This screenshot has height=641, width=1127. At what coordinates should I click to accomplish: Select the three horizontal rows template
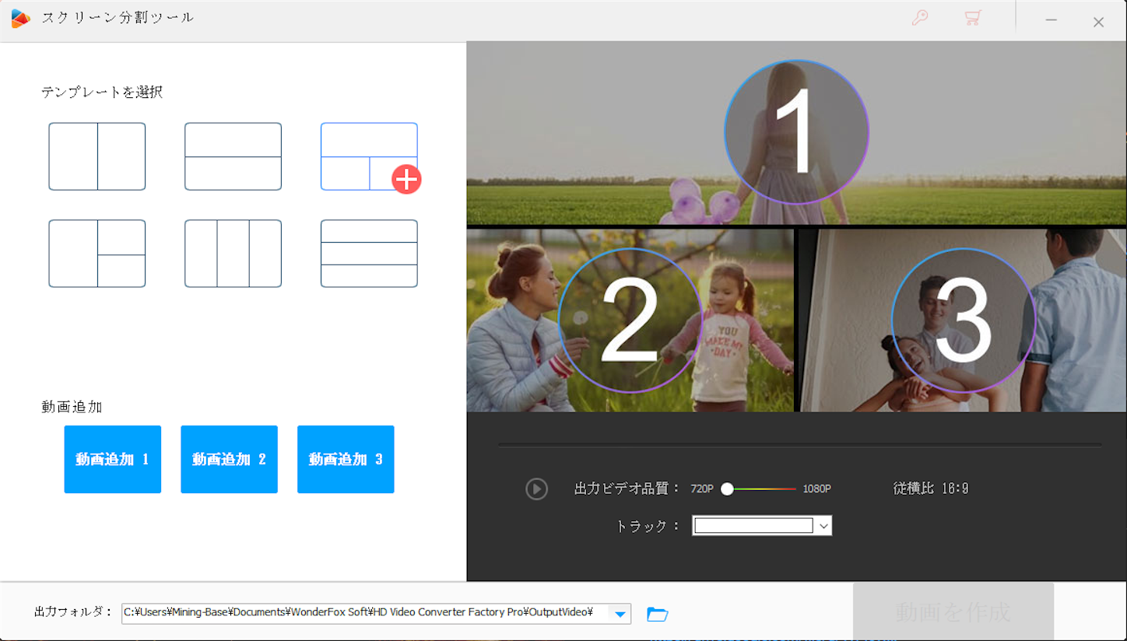(x=369, y=254)
